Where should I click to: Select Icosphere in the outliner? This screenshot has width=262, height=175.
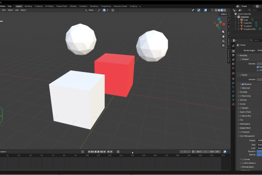click(248, 26)
